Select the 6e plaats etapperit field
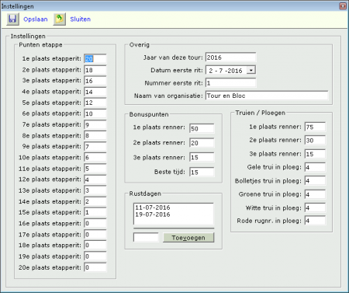349x293 pixels. click(95, 113)
